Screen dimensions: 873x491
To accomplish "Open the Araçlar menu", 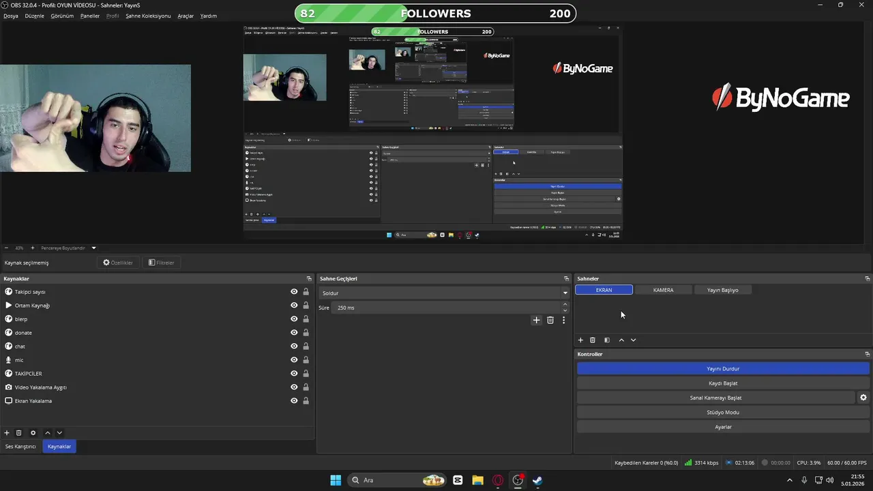I will click(x=186, y=16).
